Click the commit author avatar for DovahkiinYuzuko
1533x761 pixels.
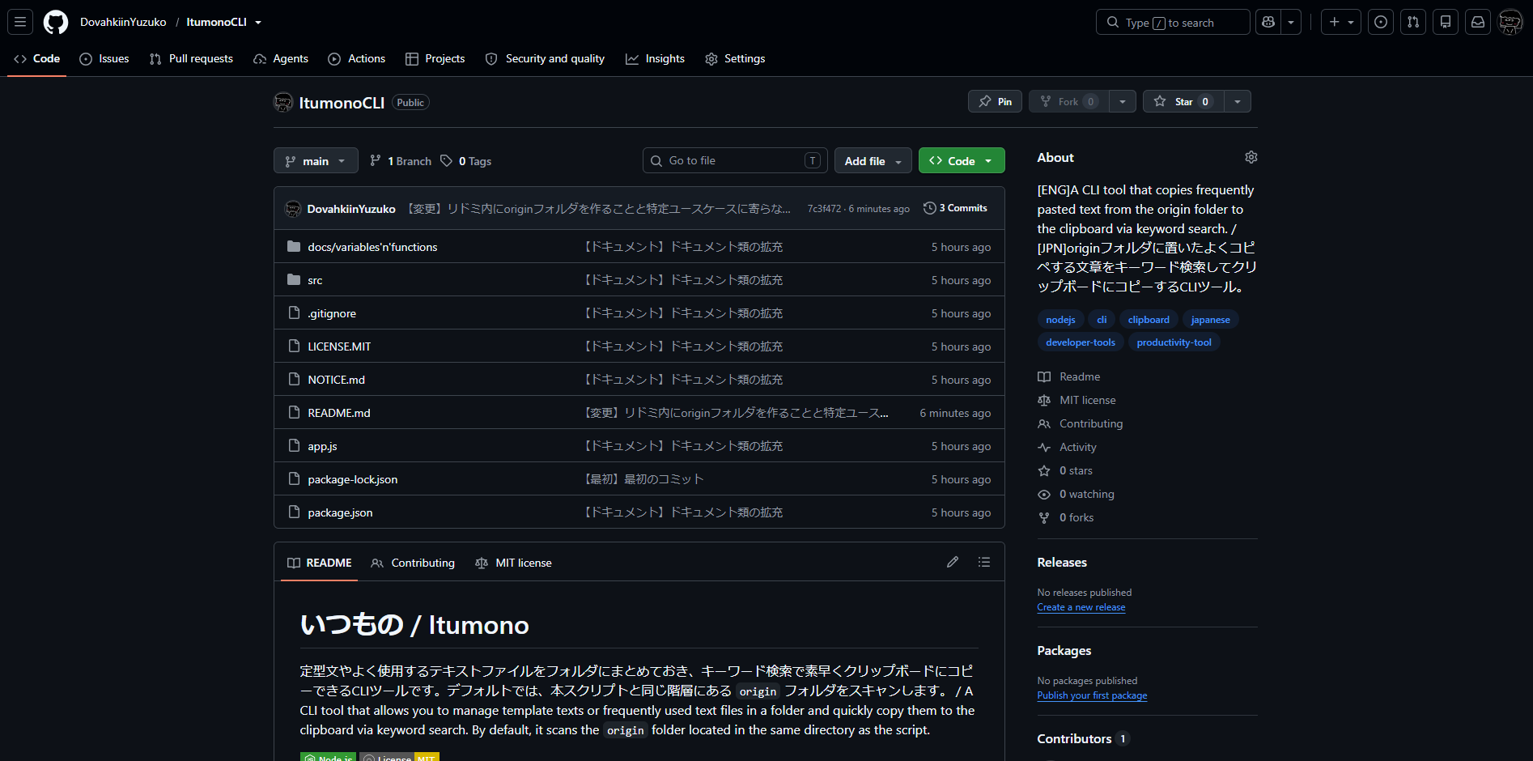pyautogui.click(x=293, y=209)
